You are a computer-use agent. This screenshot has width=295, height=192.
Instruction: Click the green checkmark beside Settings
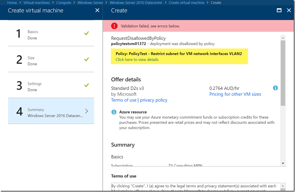pos(86,85)
